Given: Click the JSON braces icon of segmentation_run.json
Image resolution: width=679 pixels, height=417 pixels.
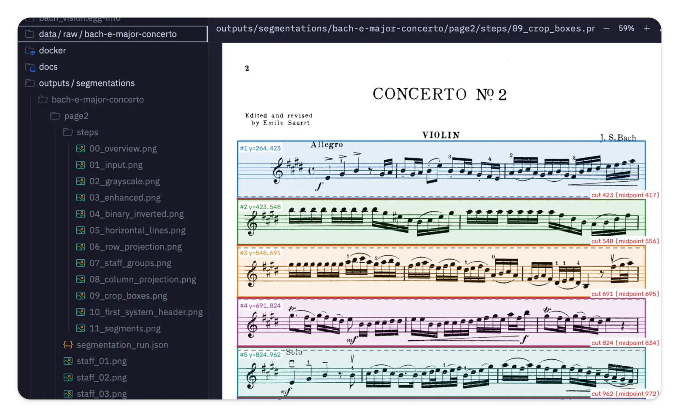Looking at the screenshot, I should tap(68, 345).
